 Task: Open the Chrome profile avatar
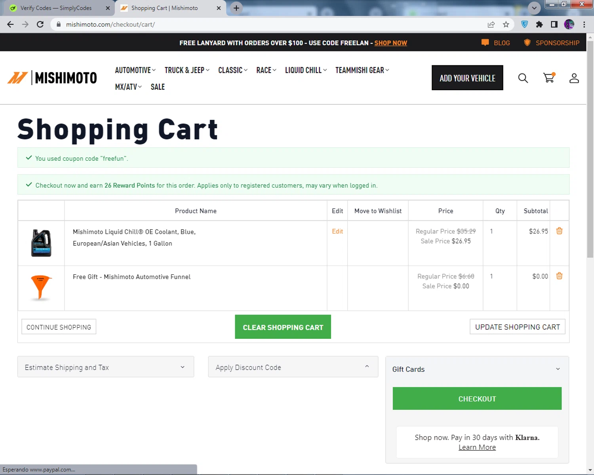click(569, 25)
